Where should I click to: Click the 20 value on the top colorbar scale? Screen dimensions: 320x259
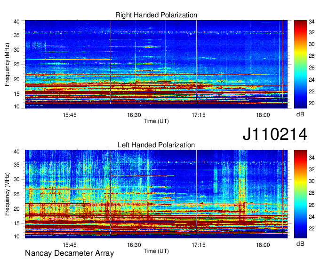pos(312,103)
